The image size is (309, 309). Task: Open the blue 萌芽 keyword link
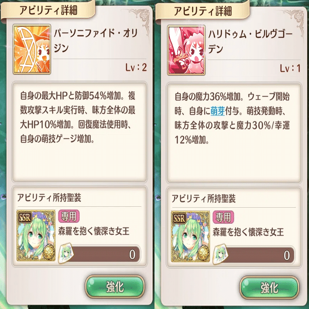(218, 111)
